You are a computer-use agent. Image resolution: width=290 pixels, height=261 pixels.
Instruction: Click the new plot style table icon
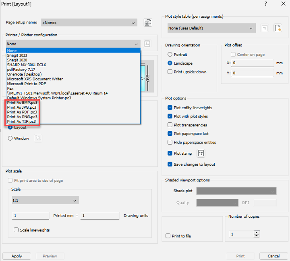point(278,28)
